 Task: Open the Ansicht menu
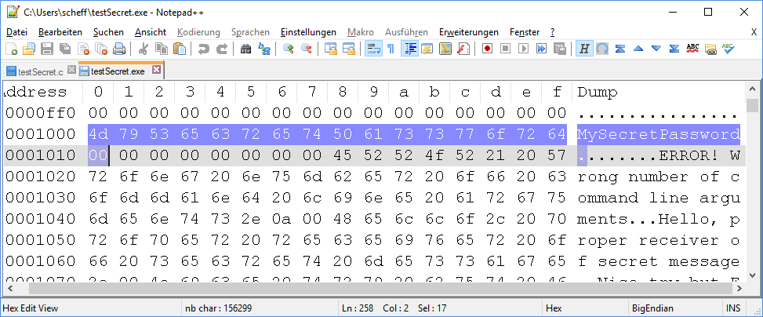coord(151,32)
